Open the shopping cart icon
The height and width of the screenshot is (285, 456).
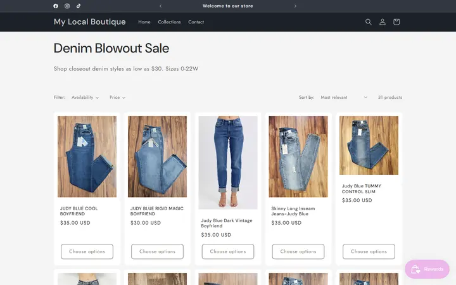[396, 22]
